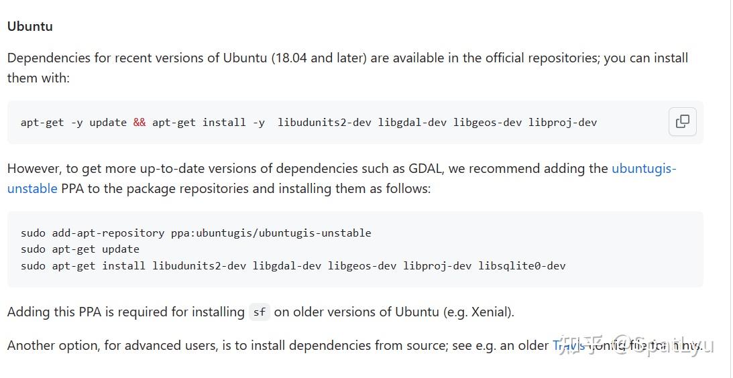Click the red && operator in code
This screenshot has width=733, height=378.
click(139, 122)
